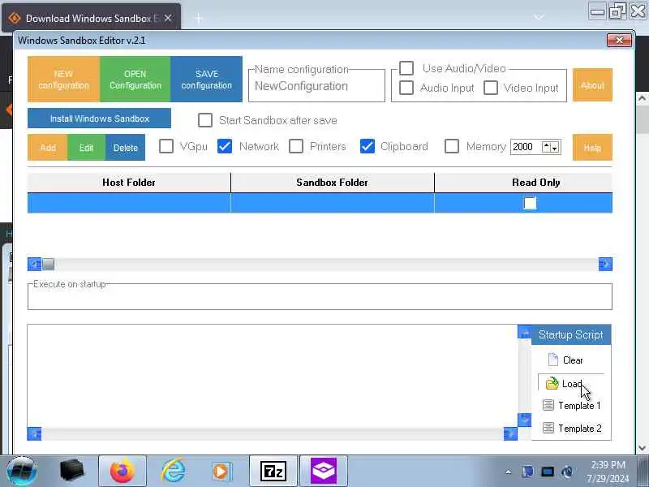Open the Help button
This screenshot has height=487, width=649.
click(592, 148)
